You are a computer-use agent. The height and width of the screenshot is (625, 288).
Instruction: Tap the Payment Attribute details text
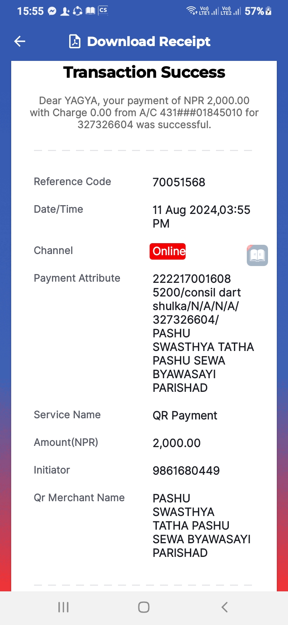pyautogui.click(x=203, y=333)
